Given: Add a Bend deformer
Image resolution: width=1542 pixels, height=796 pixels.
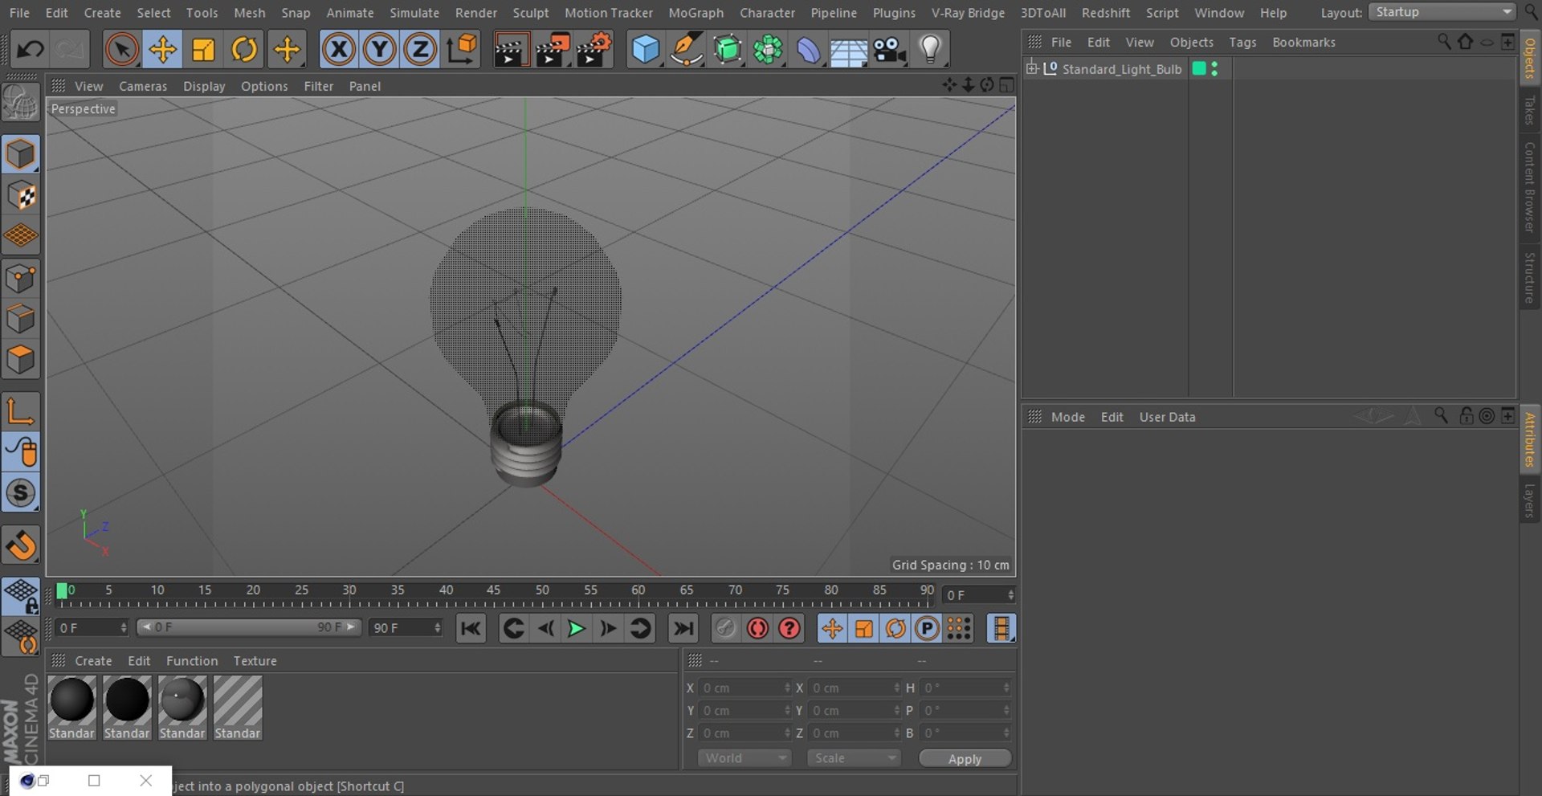Looking at the screenshot, I should (x=809, y=50).
